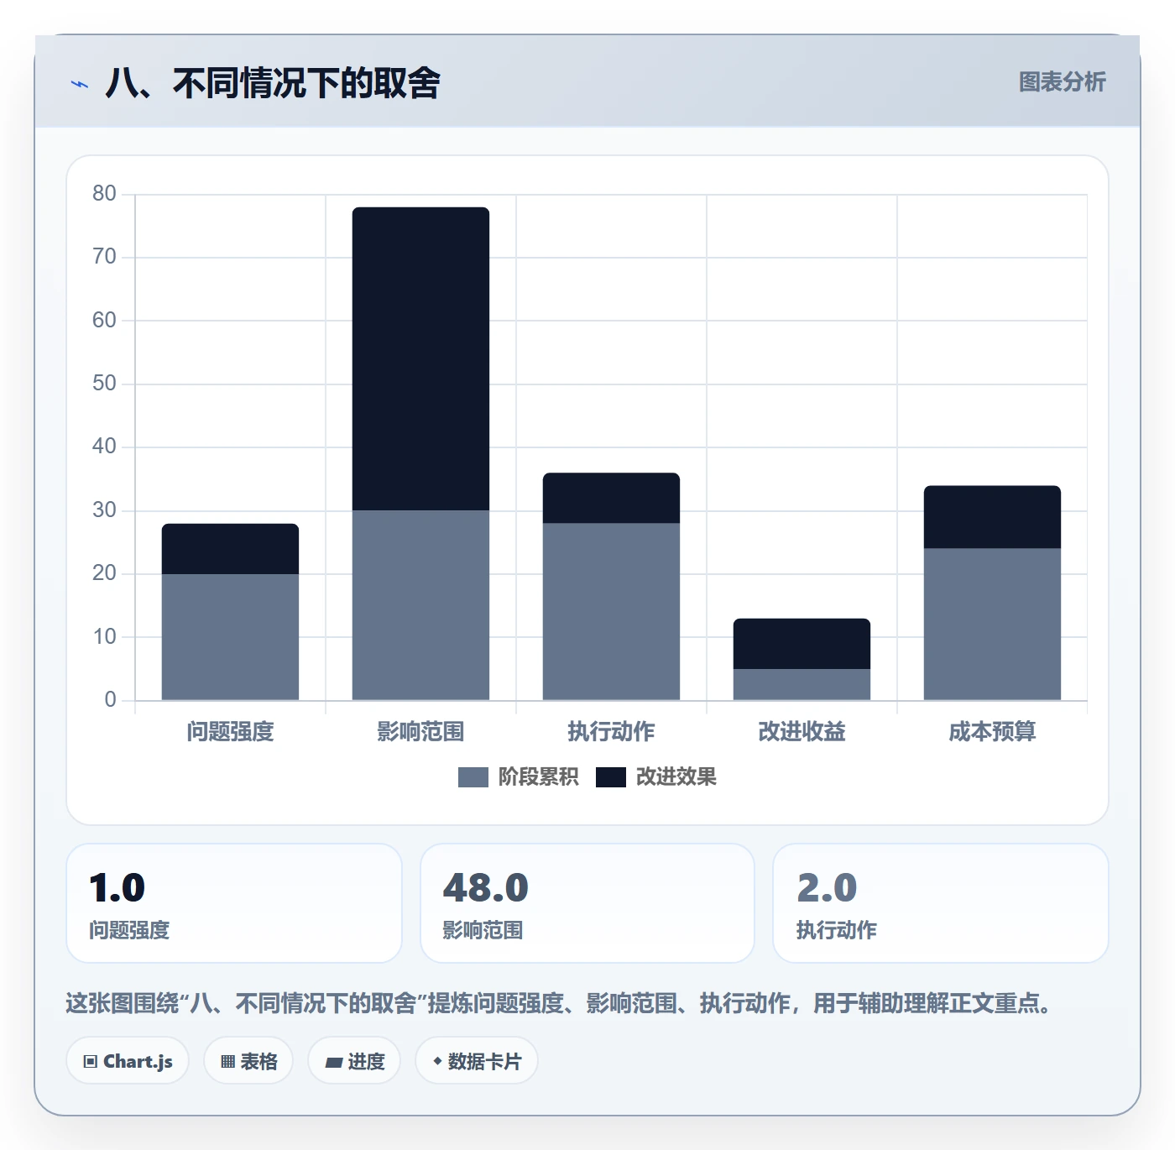Open the 图表分析 label in header

point(1062,82)
